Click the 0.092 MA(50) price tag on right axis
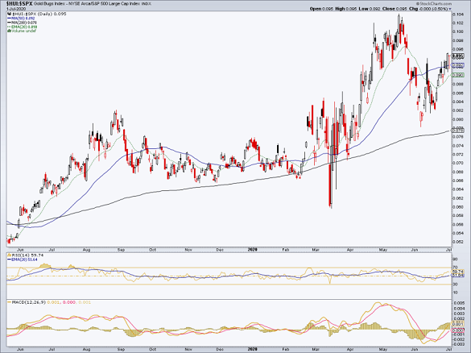Image resolution: width=471 pixels, height=353 pixels. 458,65
